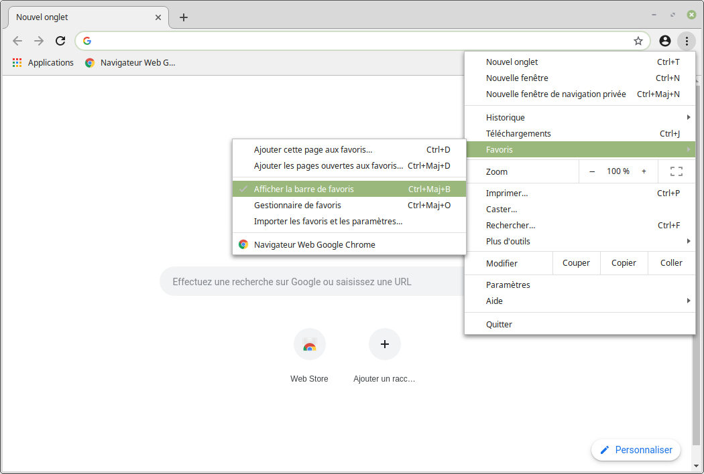Click the Web Store shortcut icon
The width and height of the screenshot is (704, 474).
pos(310,345)
